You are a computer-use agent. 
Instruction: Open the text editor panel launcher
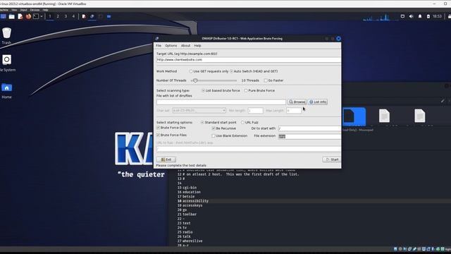click(20, 16)
